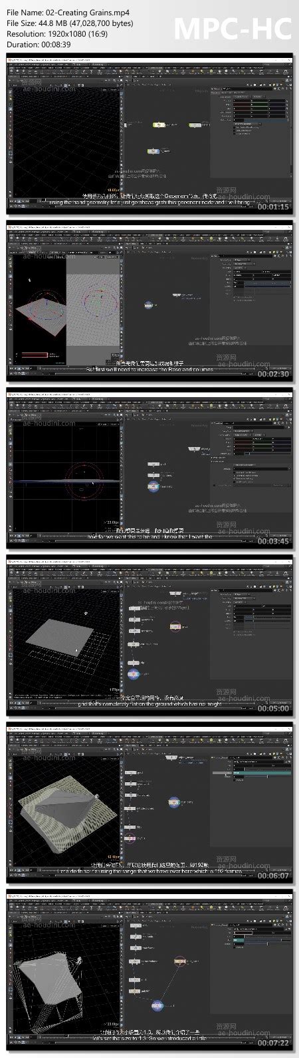
Task: Click the subtitle 'But first we'll need to increase'
Action: (x=150, y=369)
